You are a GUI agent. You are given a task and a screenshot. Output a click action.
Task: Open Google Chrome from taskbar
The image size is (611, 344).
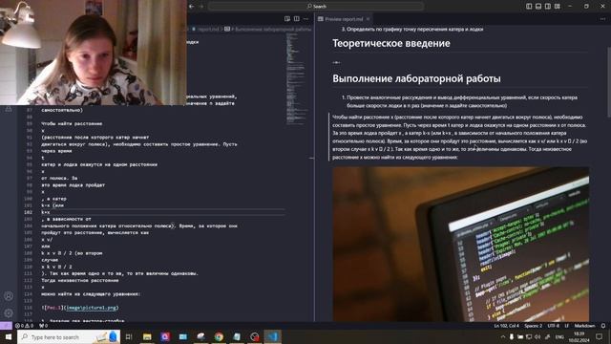(x=219, y=337)
